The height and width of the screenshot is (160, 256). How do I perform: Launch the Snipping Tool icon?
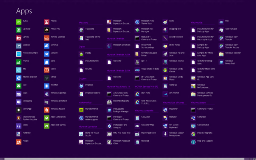165,30
